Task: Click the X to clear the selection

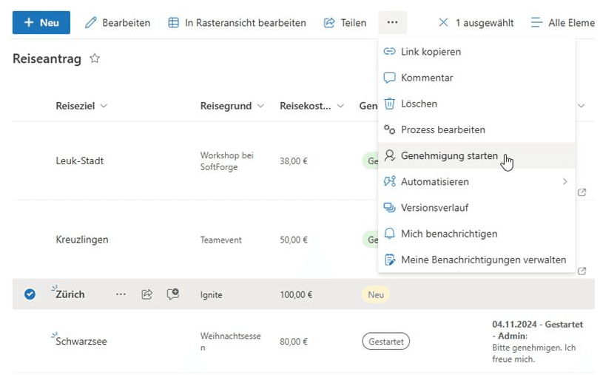Action: click(443, 23)
